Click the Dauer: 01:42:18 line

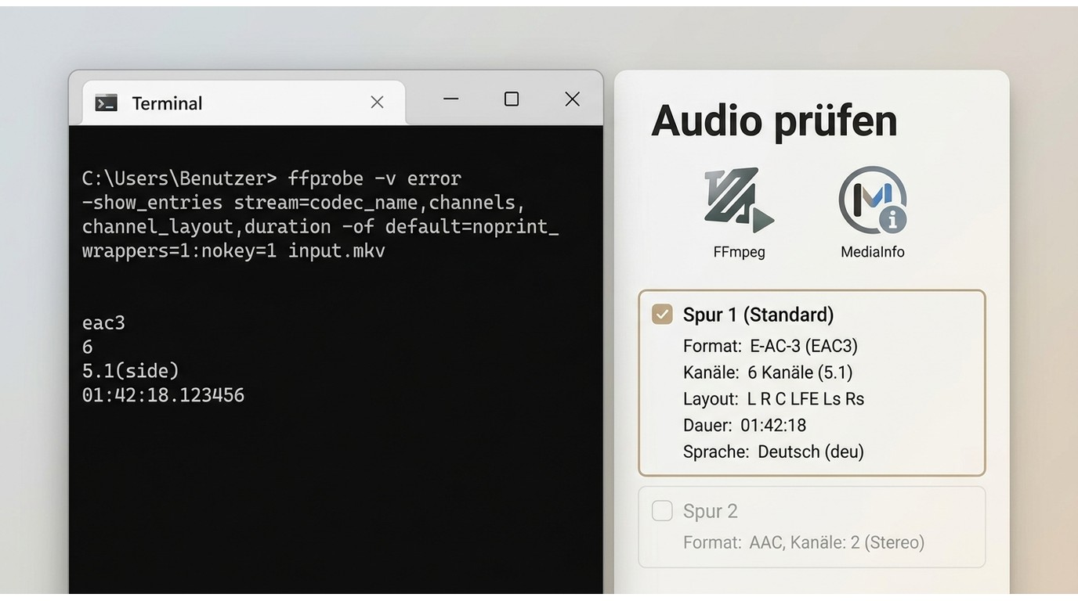point(744,426)
